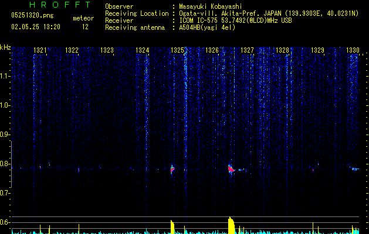Click the Observer label
369x234 pixels.
tap(119, 6)
